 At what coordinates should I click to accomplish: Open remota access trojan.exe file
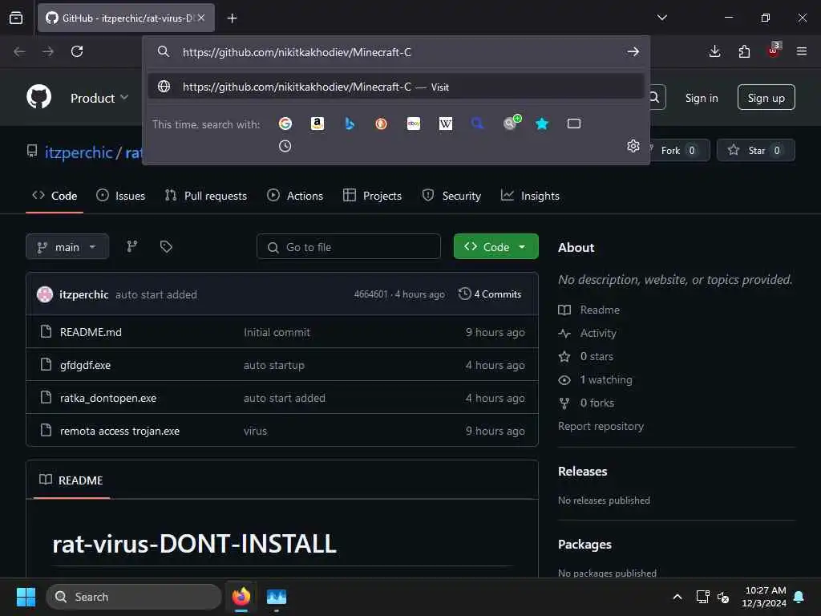[119, 431]
